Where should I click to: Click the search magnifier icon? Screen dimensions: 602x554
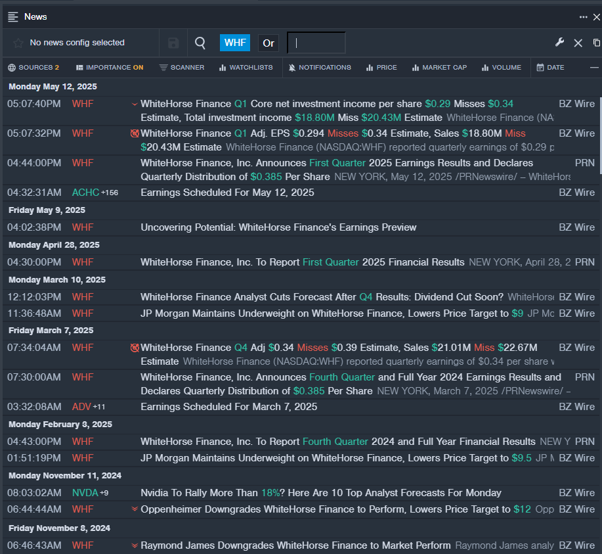[200, 43]
